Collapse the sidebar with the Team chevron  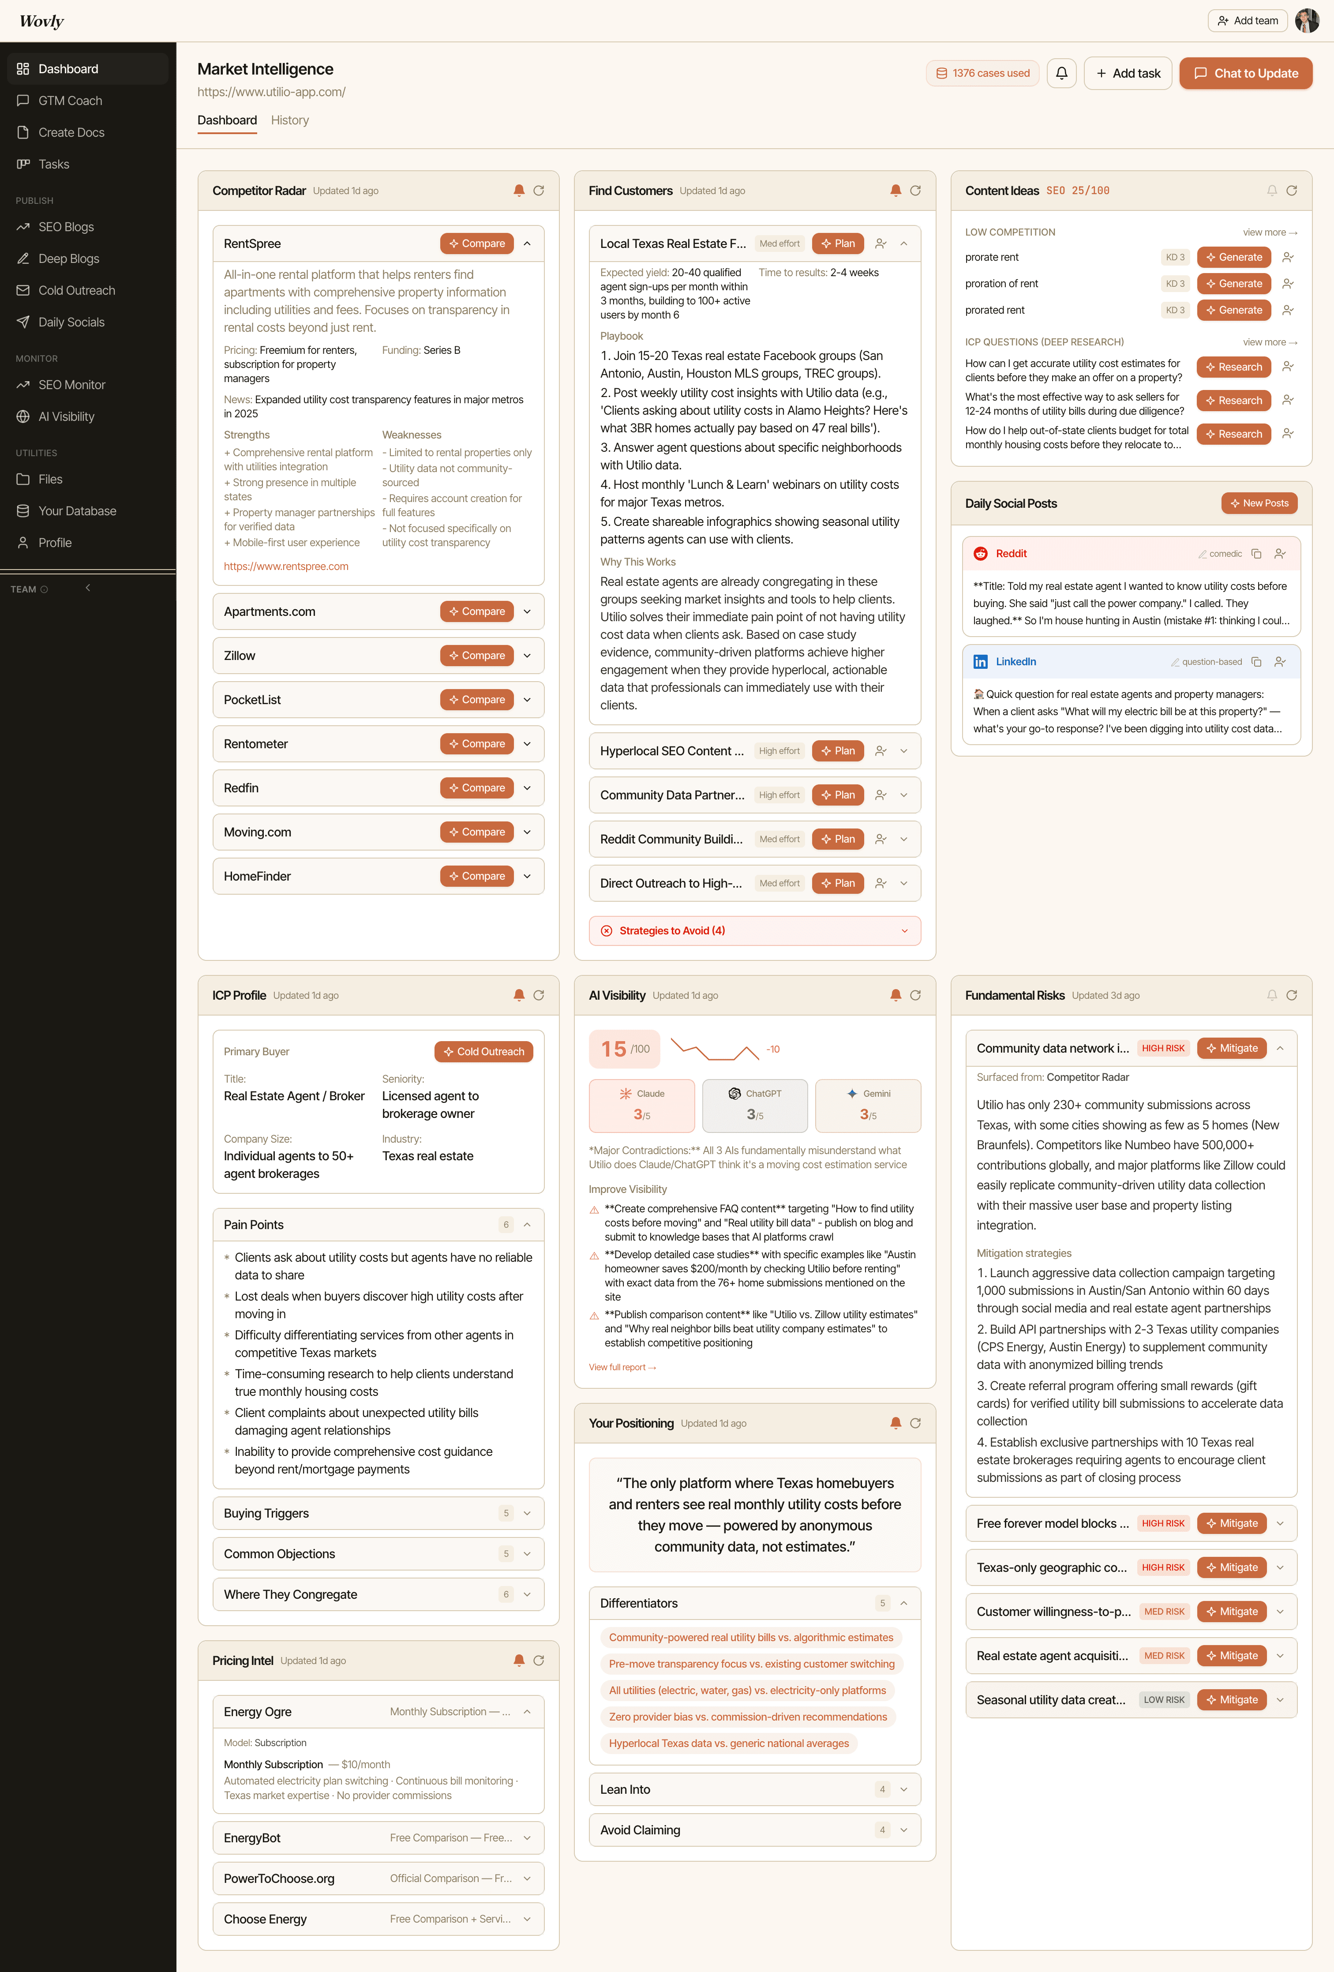click(x=87, y=588)
